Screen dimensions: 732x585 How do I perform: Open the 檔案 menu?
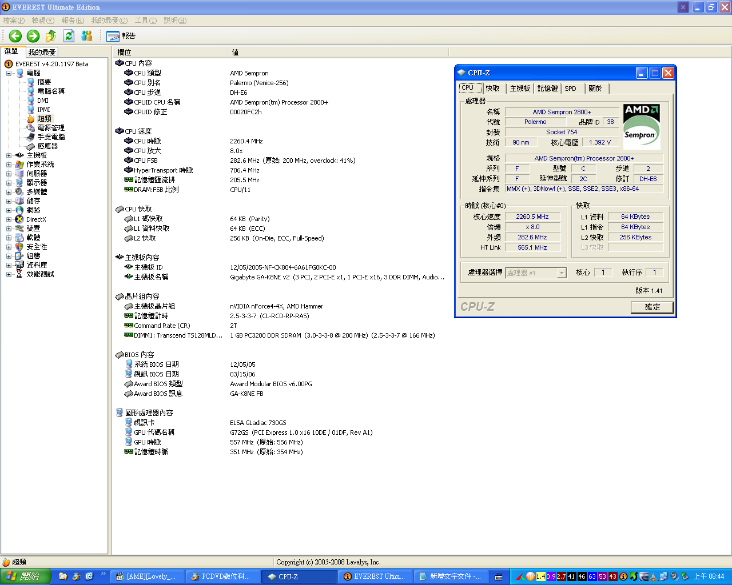pyautogui.click(x=14, y=21)
